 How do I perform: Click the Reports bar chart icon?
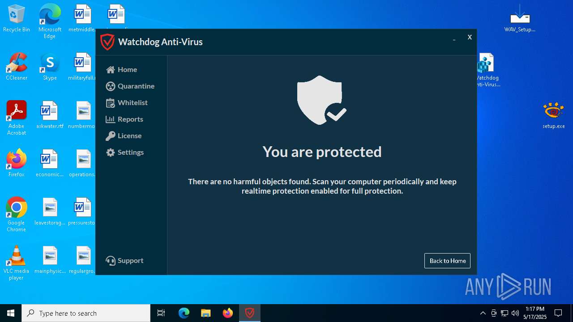click(111, 119)
